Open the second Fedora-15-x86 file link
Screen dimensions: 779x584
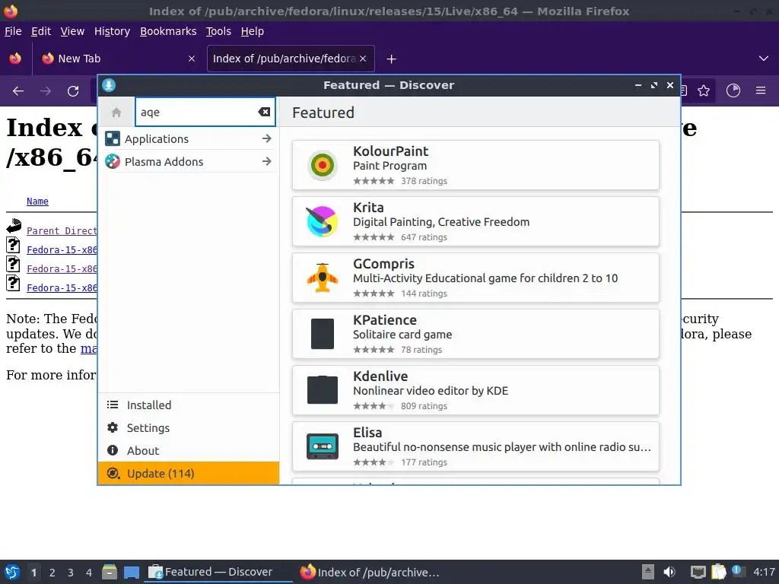(x=62, y=268)
